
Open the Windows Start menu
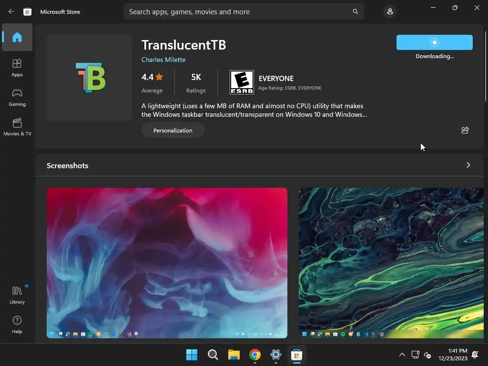[192, 355]
